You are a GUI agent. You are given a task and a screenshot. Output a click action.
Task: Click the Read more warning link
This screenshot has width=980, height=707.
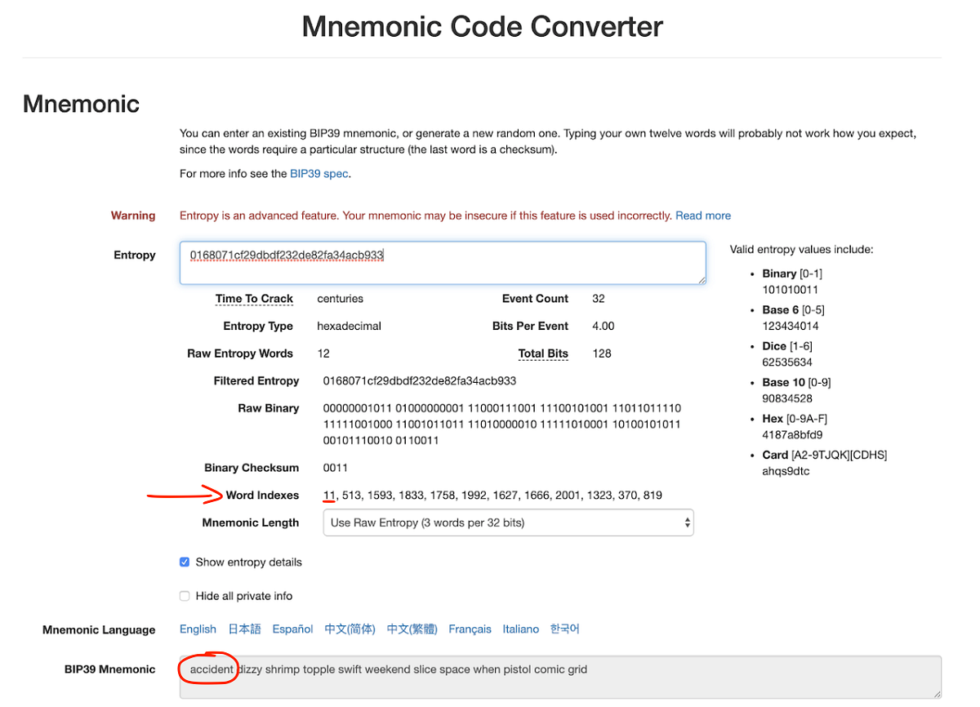pos(702,216)
